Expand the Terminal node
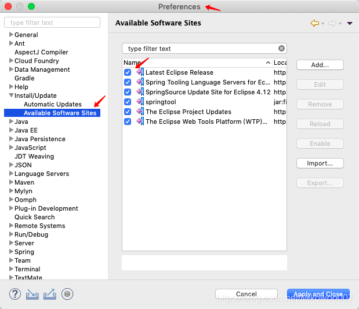This screenshot has height=309, width=359. (x=11, y=269)
